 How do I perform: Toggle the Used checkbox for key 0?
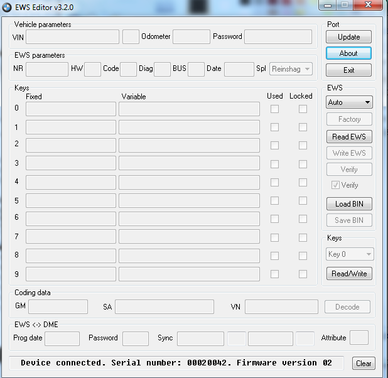(x=274, y=109)
